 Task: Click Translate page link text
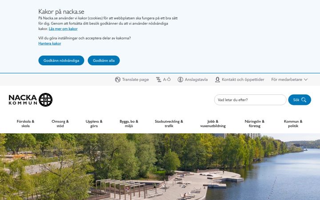(135, 80)
